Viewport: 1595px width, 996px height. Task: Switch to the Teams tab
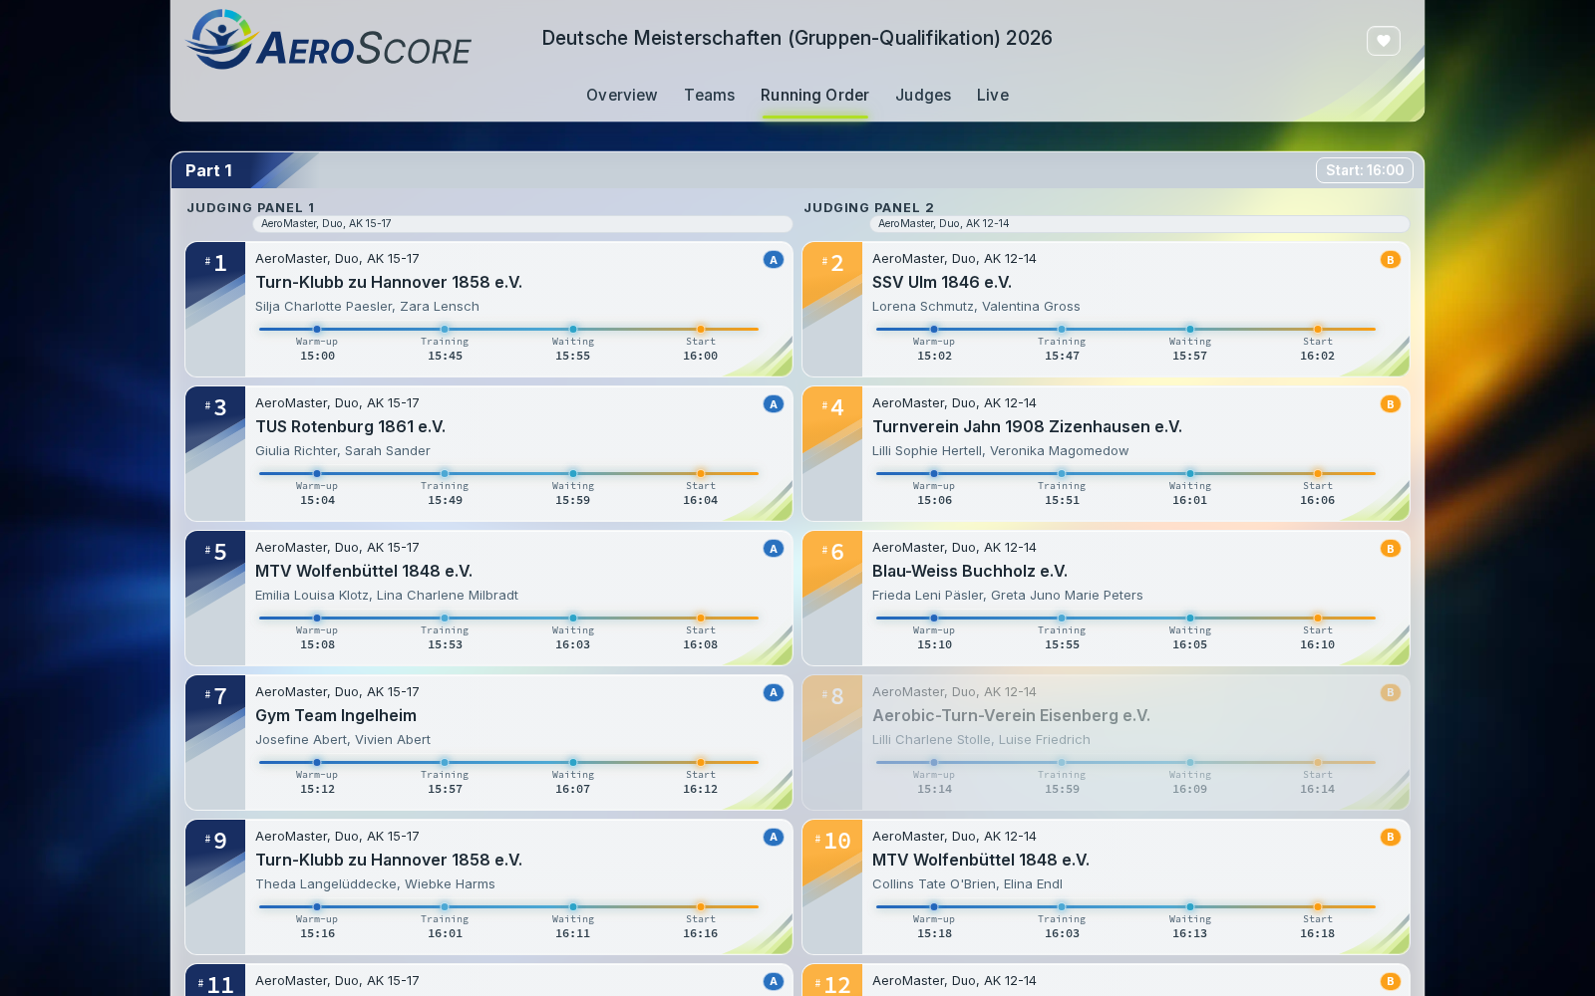click(x=709, y=95)
